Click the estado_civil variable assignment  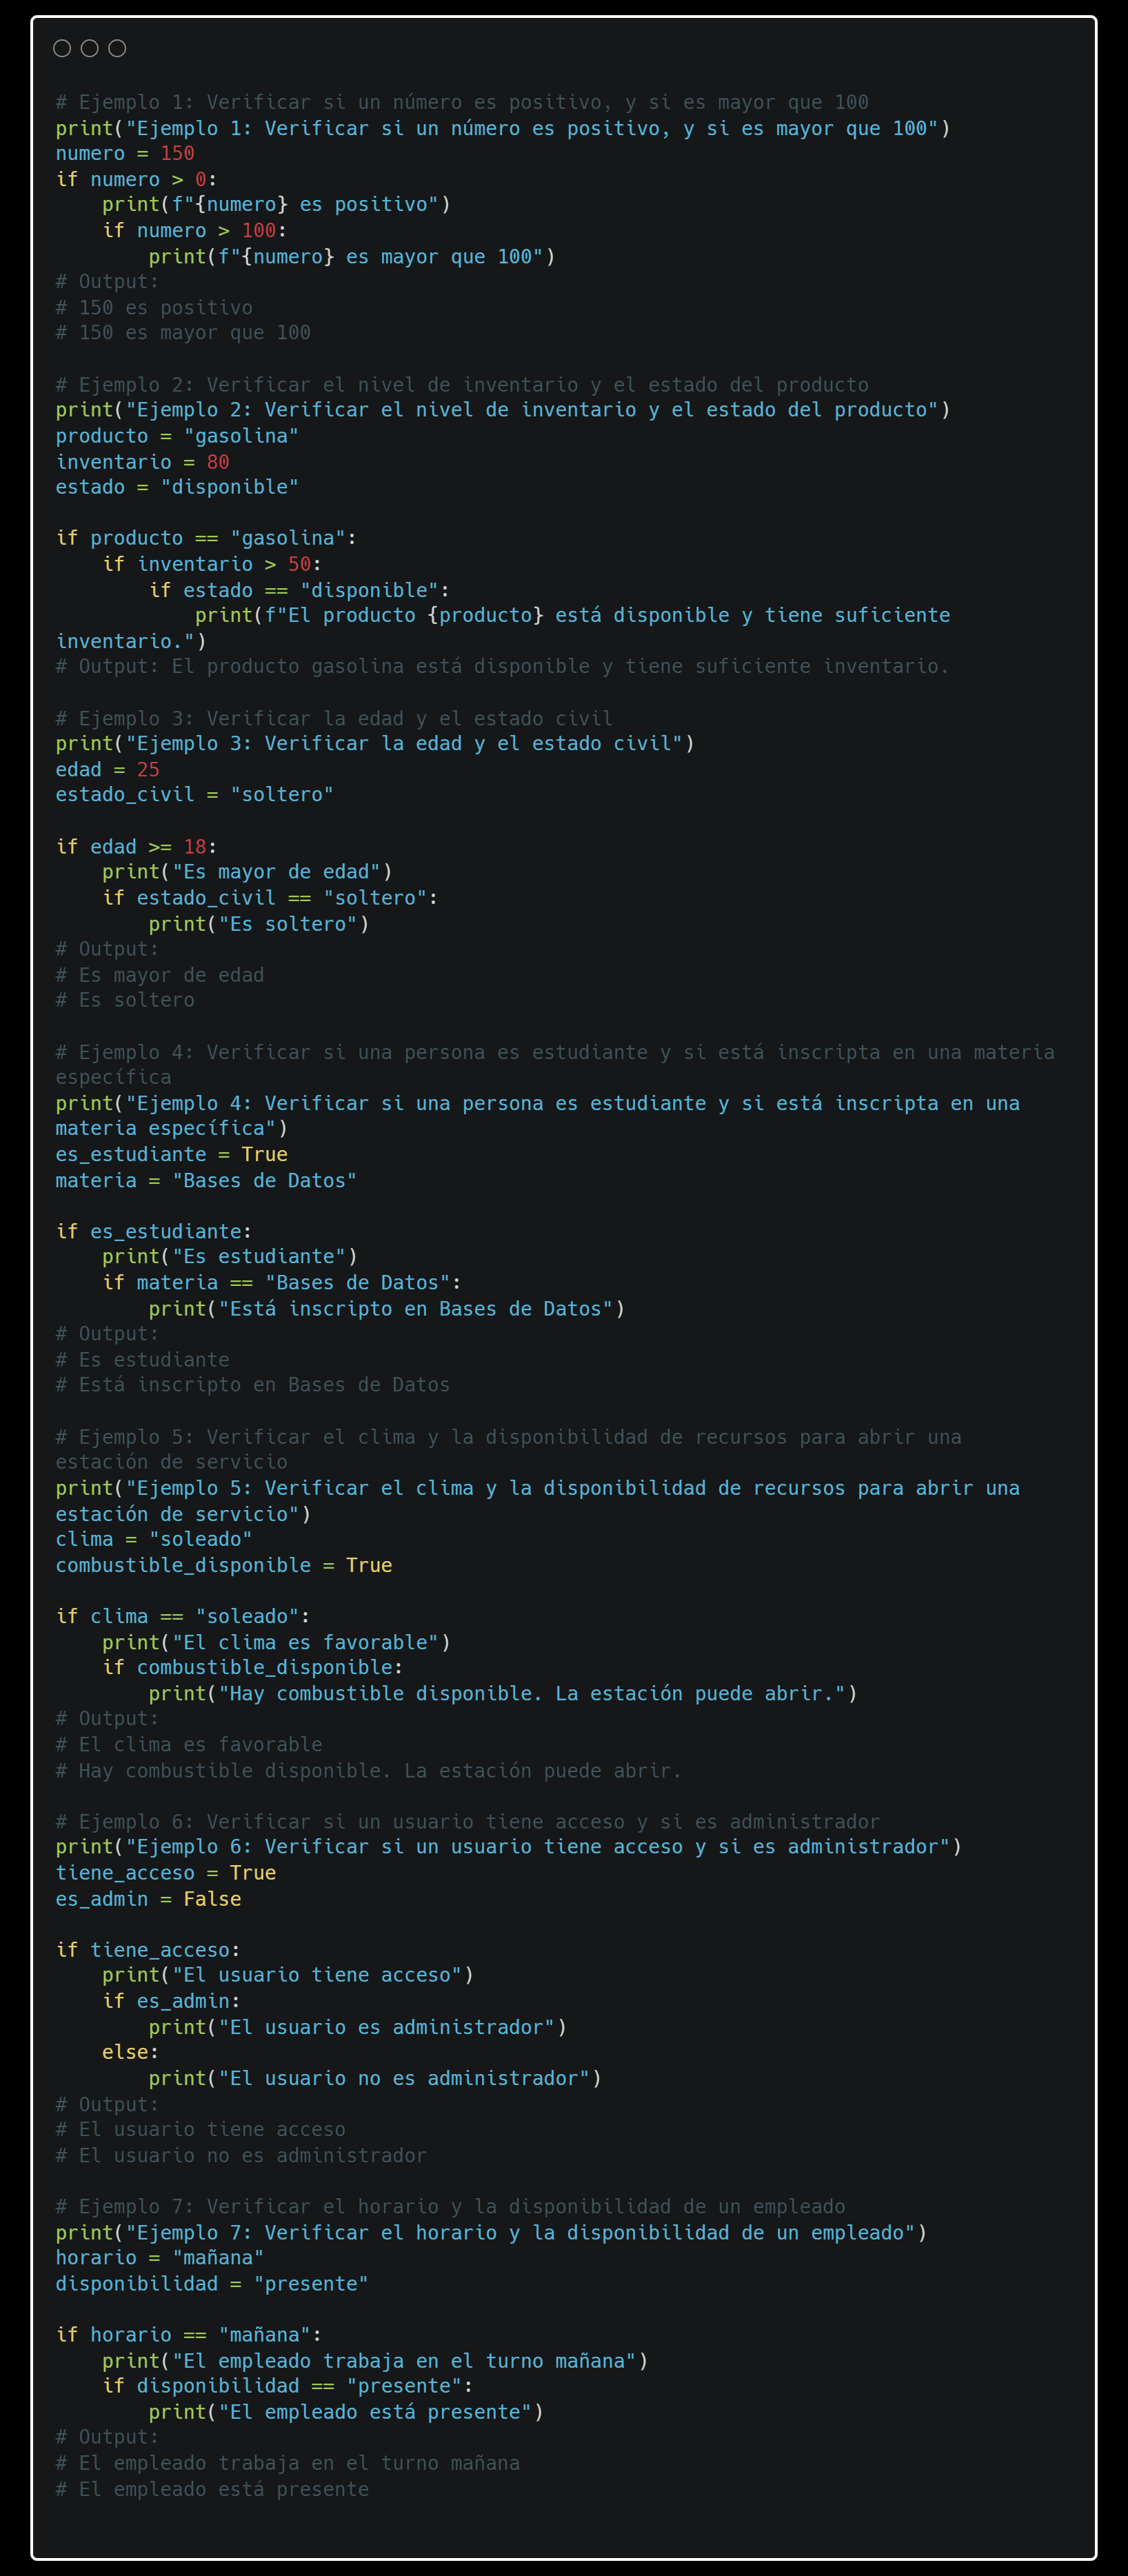click(x=195, y=794)
